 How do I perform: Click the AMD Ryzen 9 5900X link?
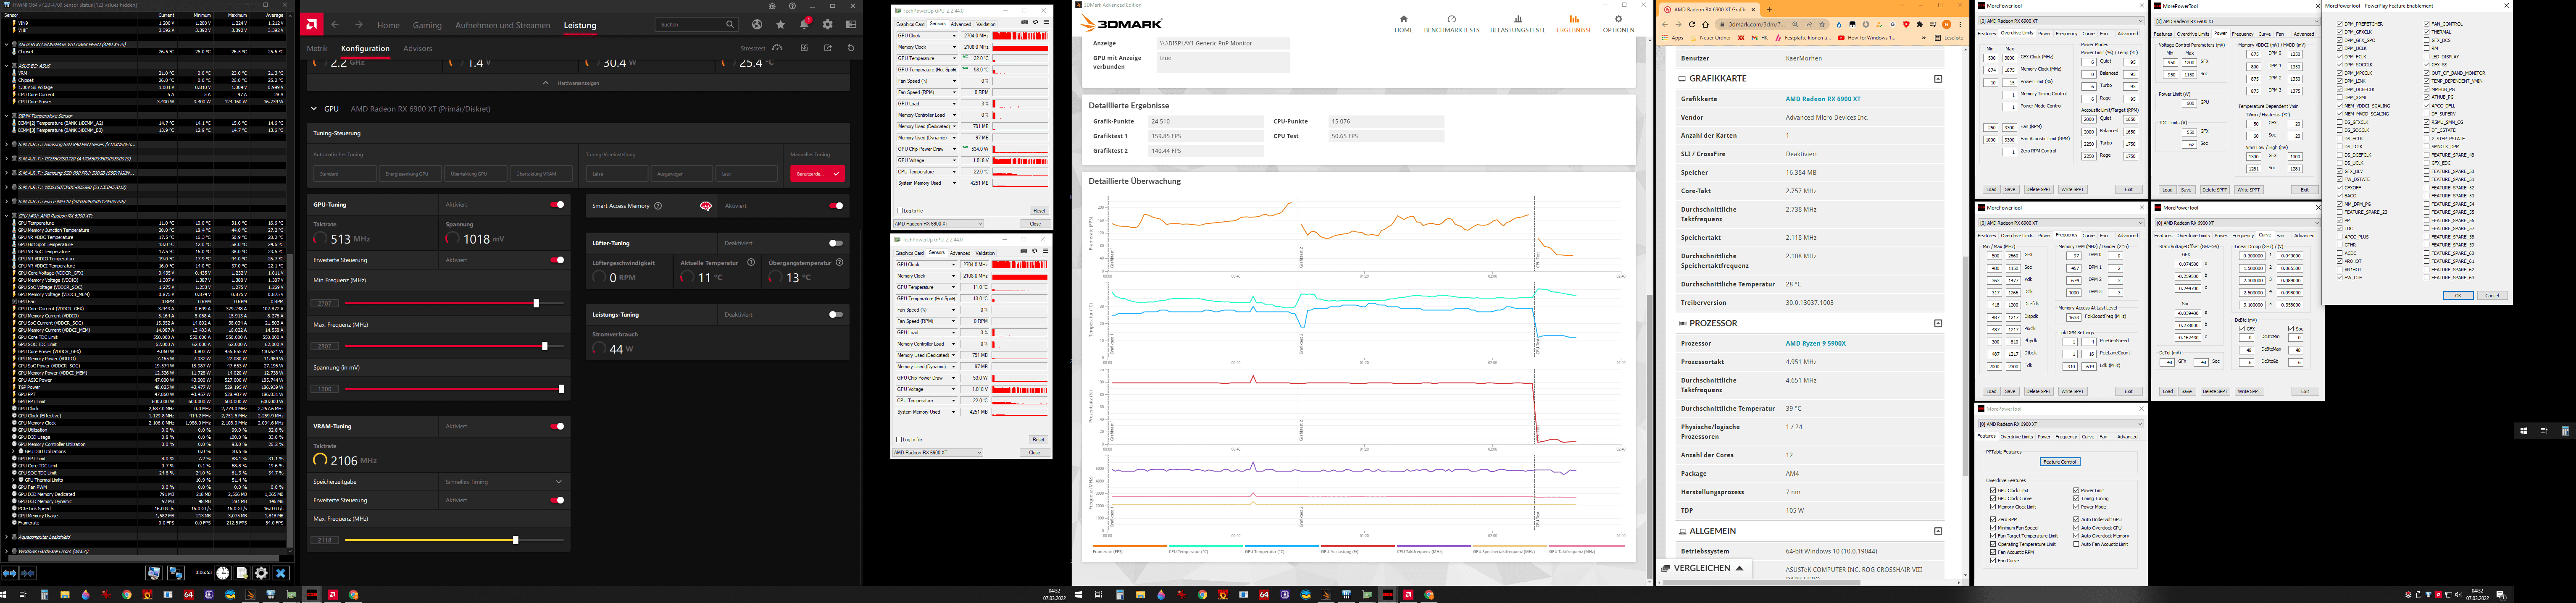1816,343
